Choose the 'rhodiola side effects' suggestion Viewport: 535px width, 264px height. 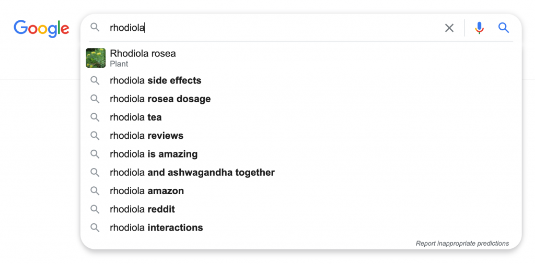pyautogui.click(x=301, y=81)
